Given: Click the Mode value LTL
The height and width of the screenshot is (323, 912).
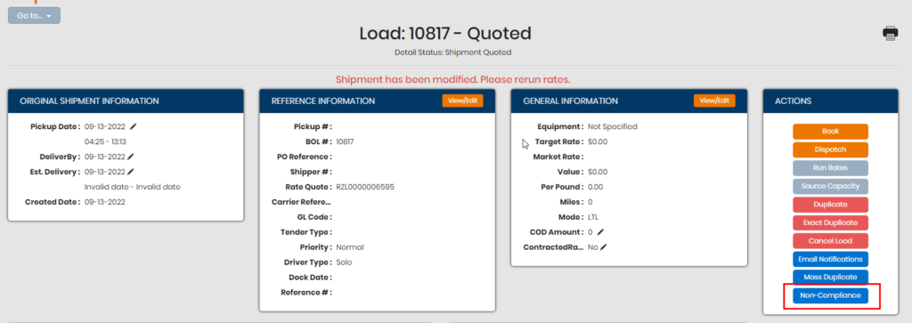Looking at the screenshot, I should 593,217.
